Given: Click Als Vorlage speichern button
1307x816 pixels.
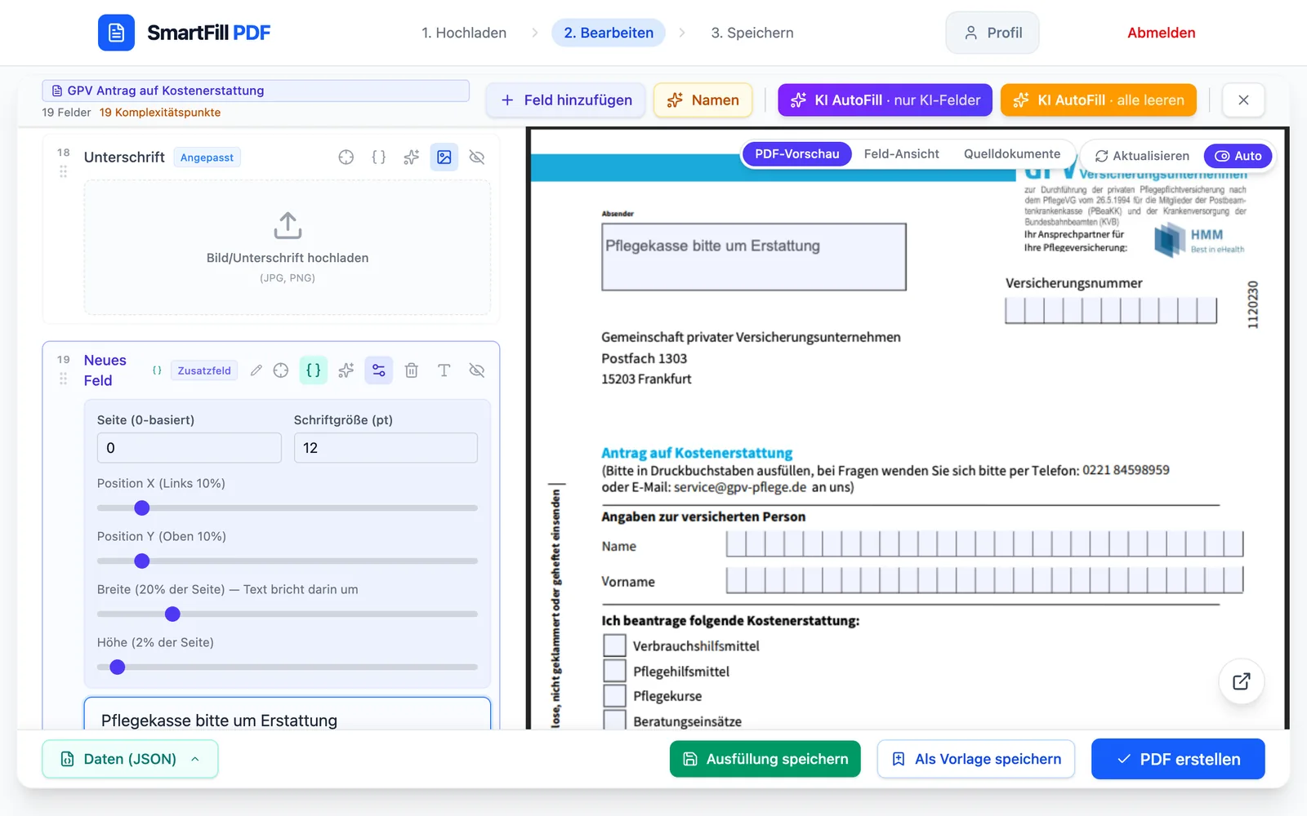Looking at the screenshot, I should (976, 759).
